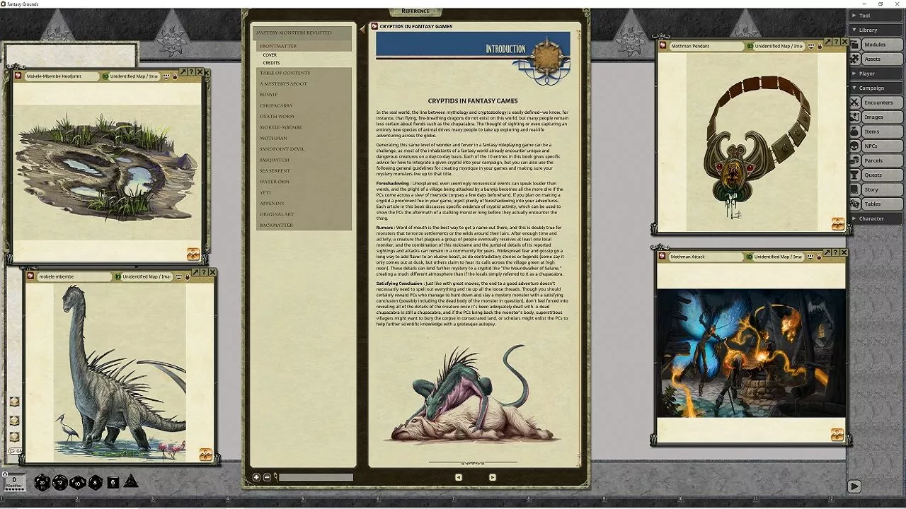Screen dimensions: 906x509
Task: Roll the d6 die
Action: [113, 483]
